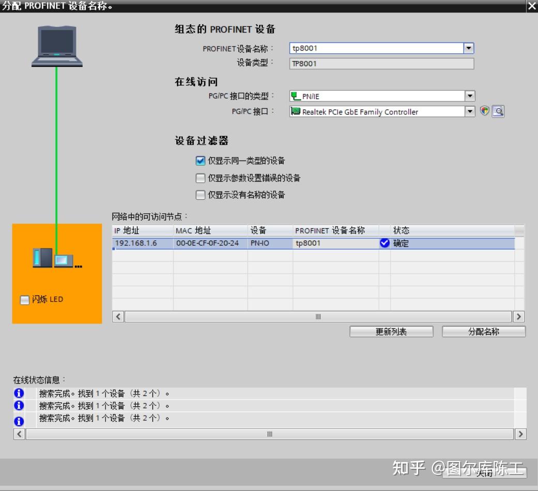The image size is (538, 491).
Task: Select IP address cell 192.168.1.6
Action: pos(143,243)
